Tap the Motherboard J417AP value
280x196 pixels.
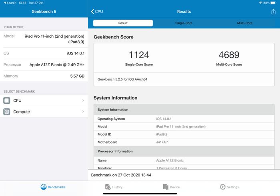click(162, 142)
